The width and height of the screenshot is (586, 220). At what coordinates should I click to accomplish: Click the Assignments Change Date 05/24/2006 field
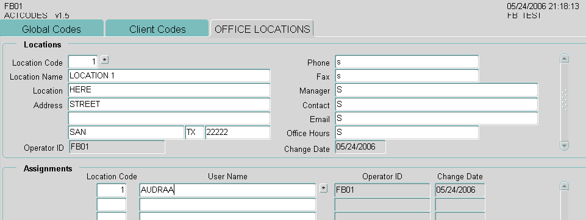pos(460,190)
